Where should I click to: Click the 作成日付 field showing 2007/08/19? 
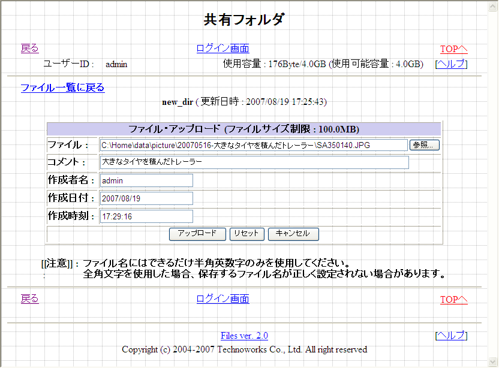146,198
